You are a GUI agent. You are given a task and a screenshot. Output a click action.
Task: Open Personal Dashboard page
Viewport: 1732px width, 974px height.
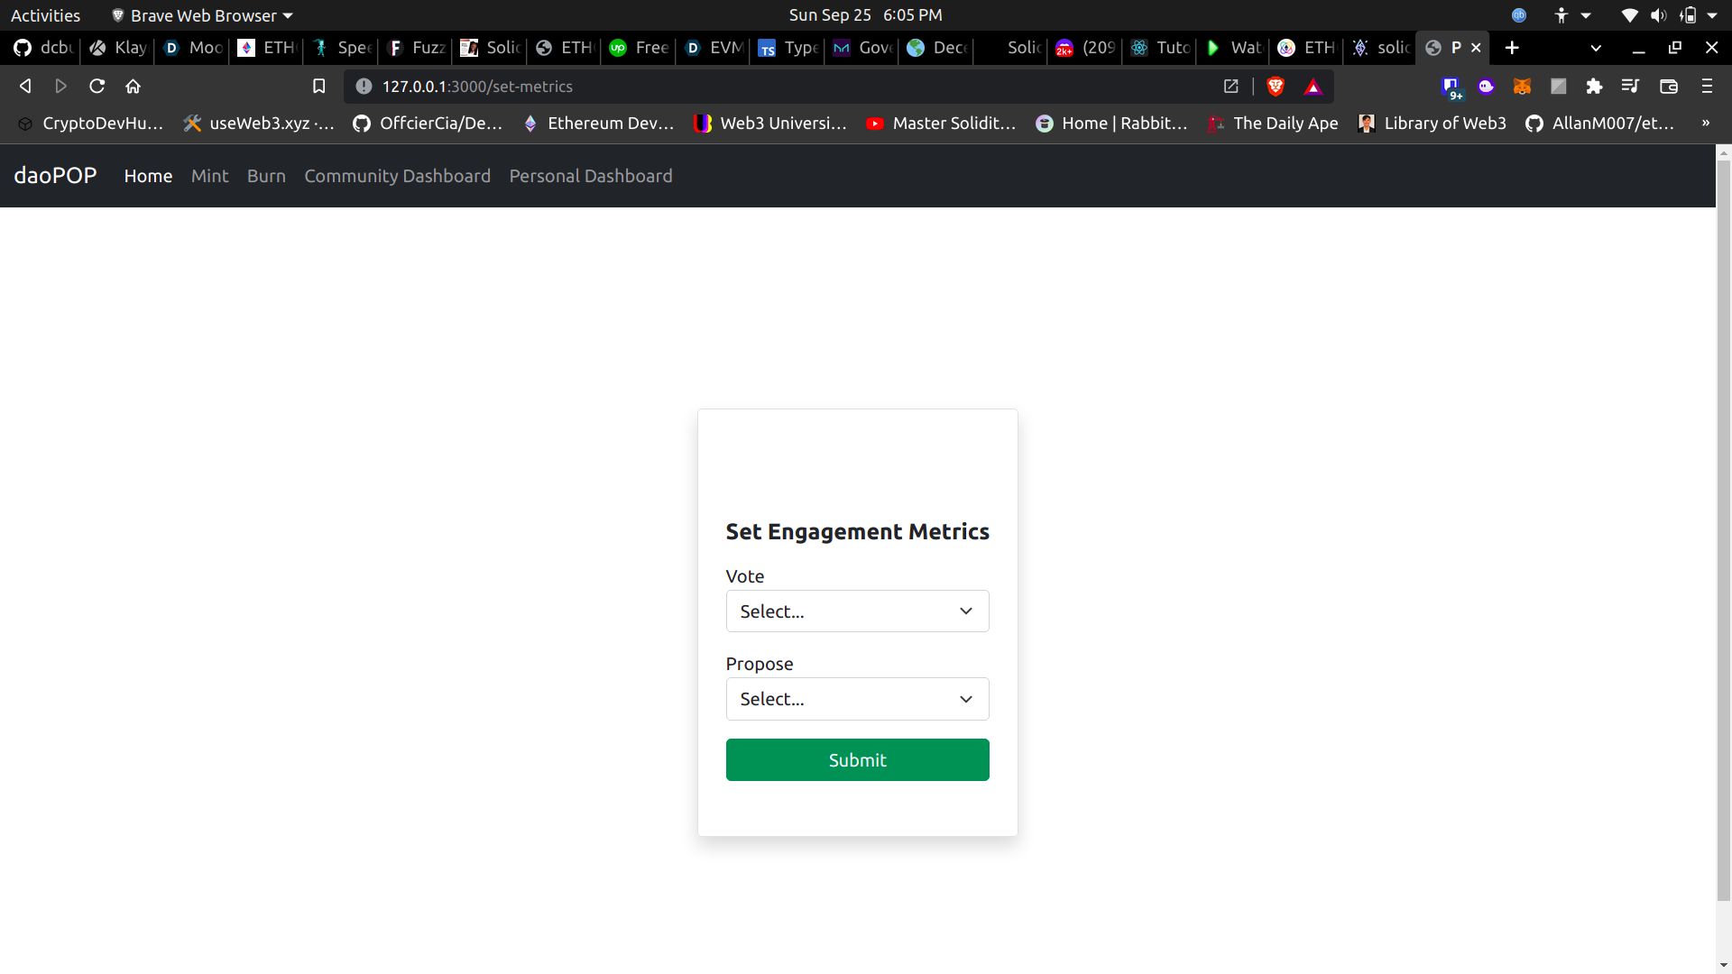[591, 176]
